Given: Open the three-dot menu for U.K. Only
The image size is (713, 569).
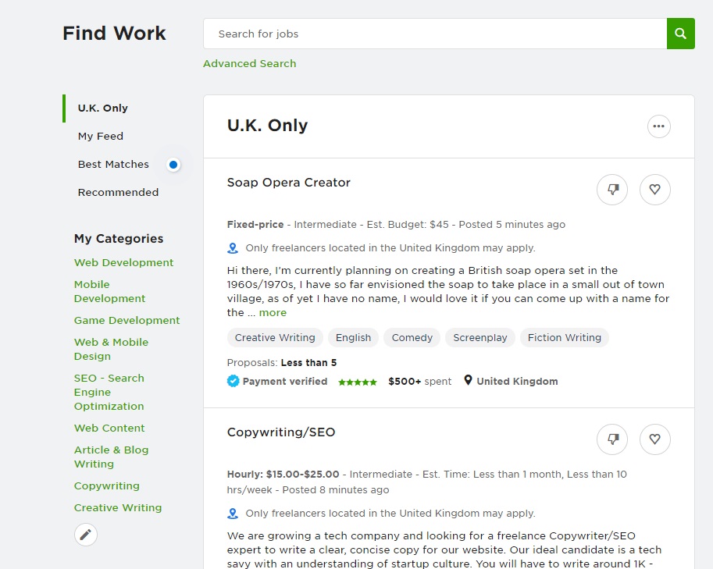Looking at the screenshot, I should click(658, 126).
